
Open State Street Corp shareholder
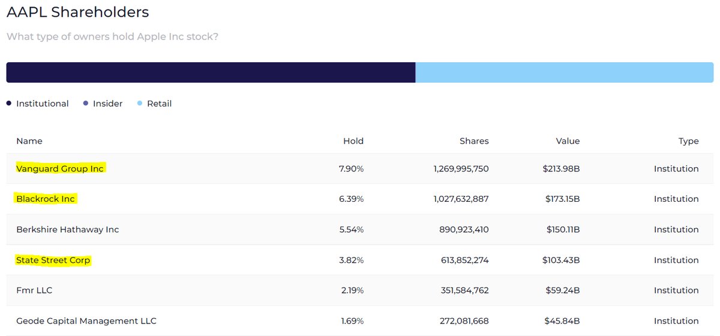[53, 260]
